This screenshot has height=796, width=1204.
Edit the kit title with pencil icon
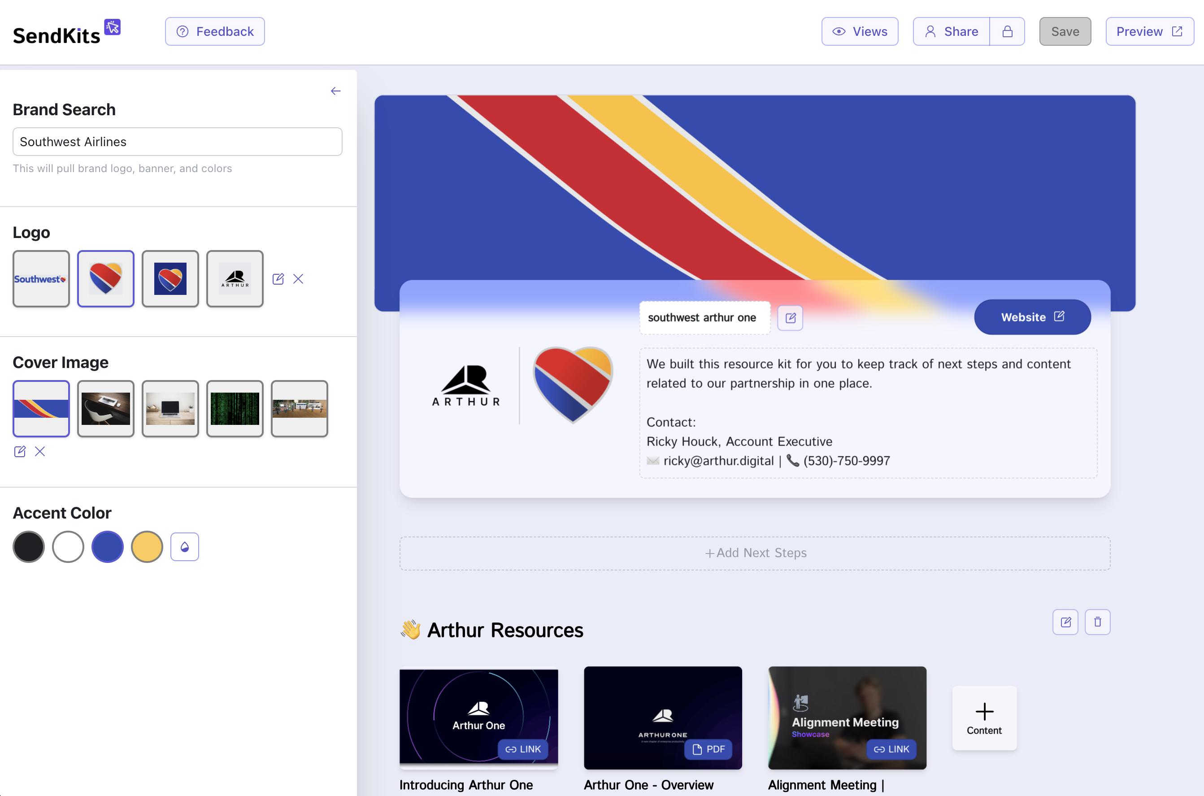pyautogui.click(x=790, y=318)
